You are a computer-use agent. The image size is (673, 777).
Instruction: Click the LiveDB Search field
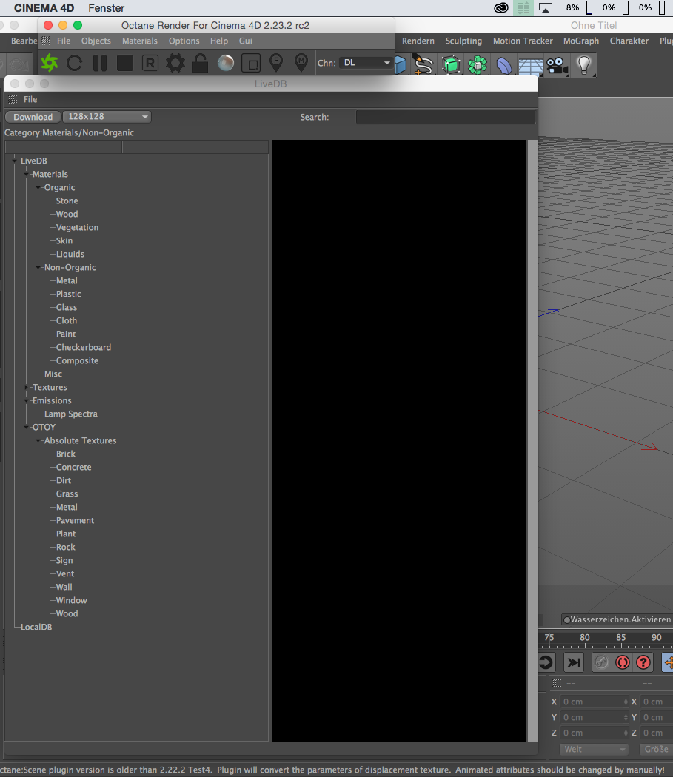tap(446, 117)
